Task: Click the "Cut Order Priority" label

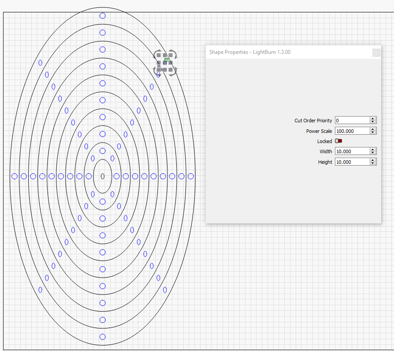Action: 313,121
